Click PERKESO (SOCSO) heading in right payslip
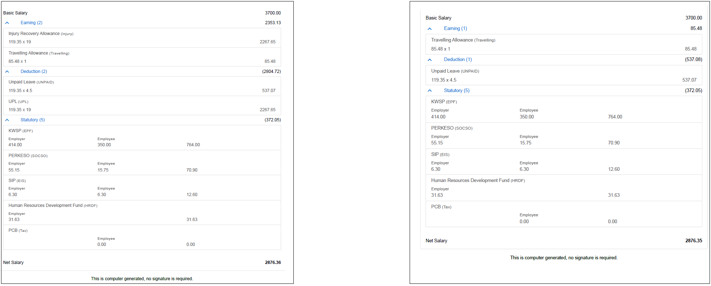This screenshot has height=286, width=711. click(452, 128)
